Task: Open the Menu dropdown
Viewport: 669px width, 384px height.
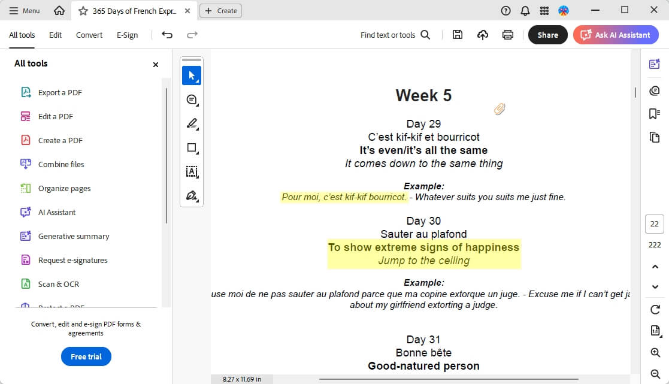Action: [25, 10]
